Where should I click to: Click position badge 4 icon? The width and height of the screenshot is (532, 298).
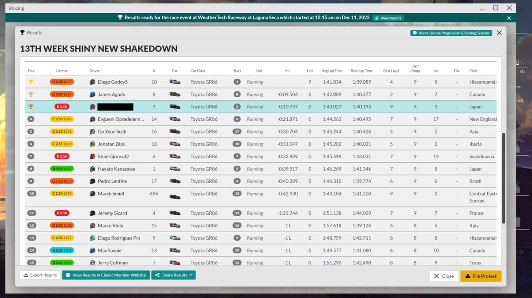click(x=31, y=119)
